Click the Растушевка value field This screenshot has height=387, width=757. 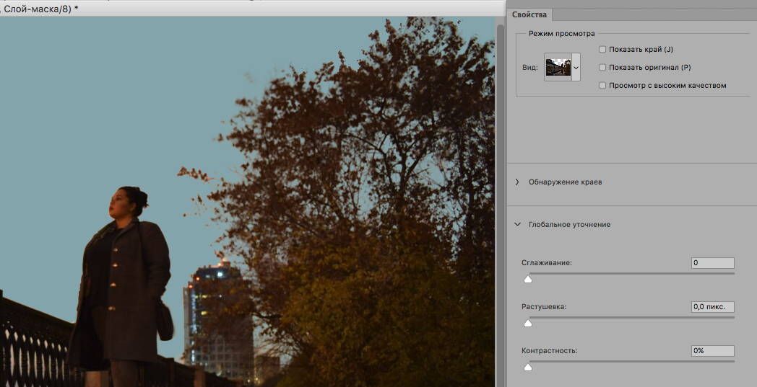[713, 306]
